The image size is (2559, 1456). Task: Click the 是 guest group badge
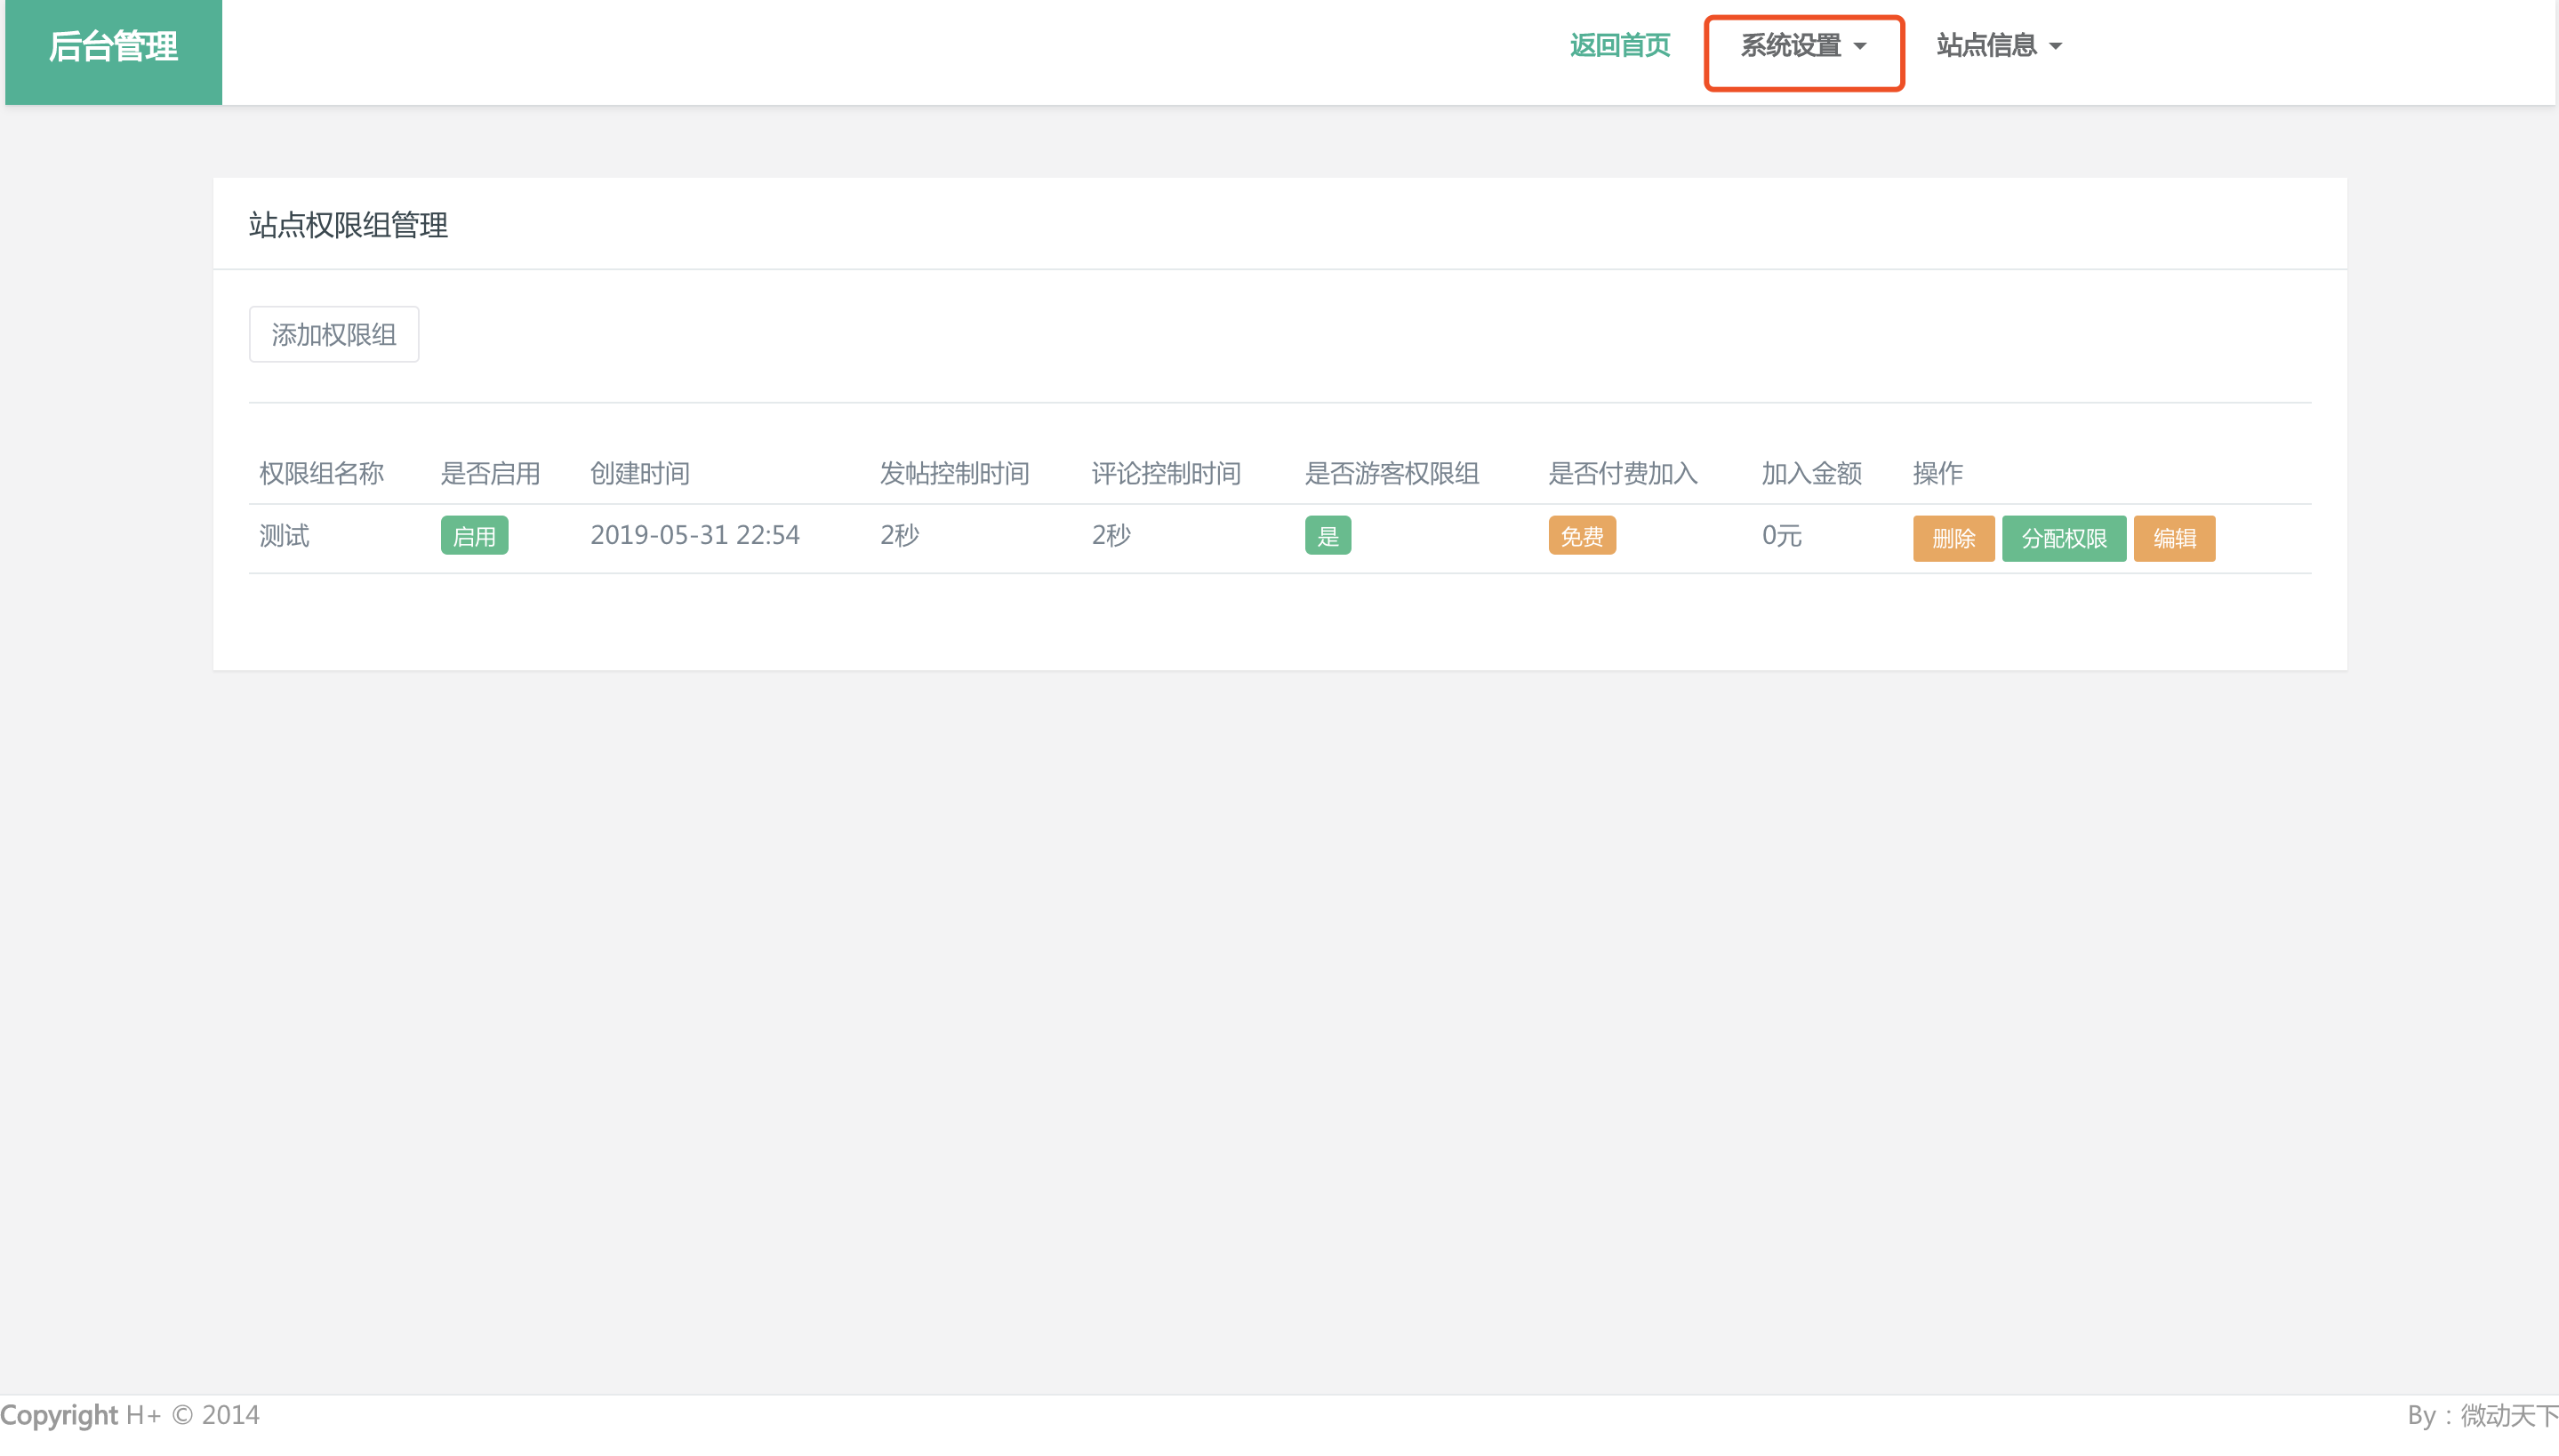(x=1327, y=535)
